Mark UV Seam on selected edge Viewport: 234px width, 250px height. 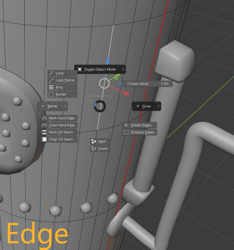point(59,132)
